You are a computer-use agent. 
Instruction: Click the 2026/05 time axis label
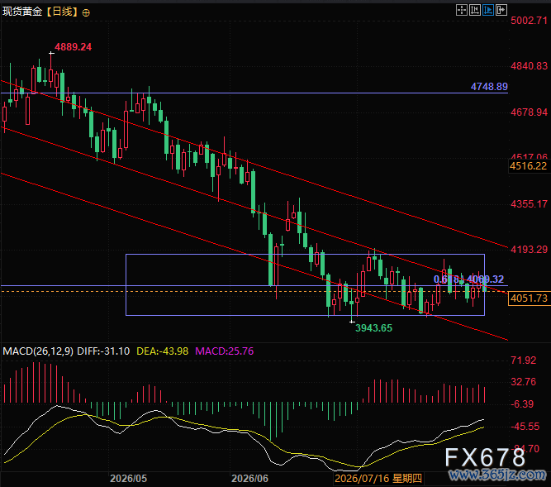pos(128,479)
